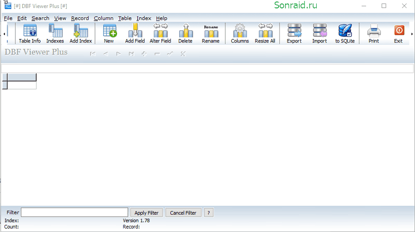Open the Column menu
Image resolution: width=415 pixels, height=232 pixels.
tap(103, 18)
